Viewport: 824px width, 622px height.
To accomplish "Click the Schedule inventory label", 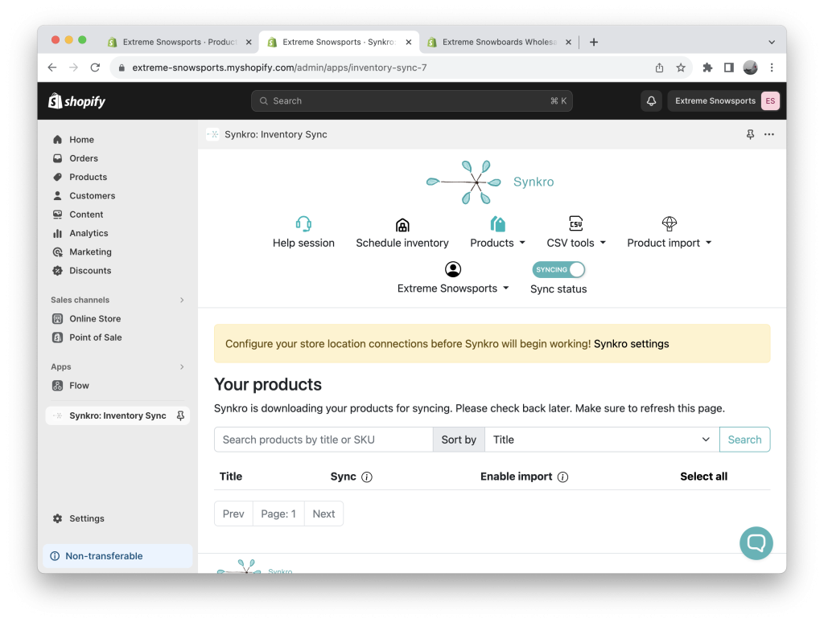I will point(402,243).
